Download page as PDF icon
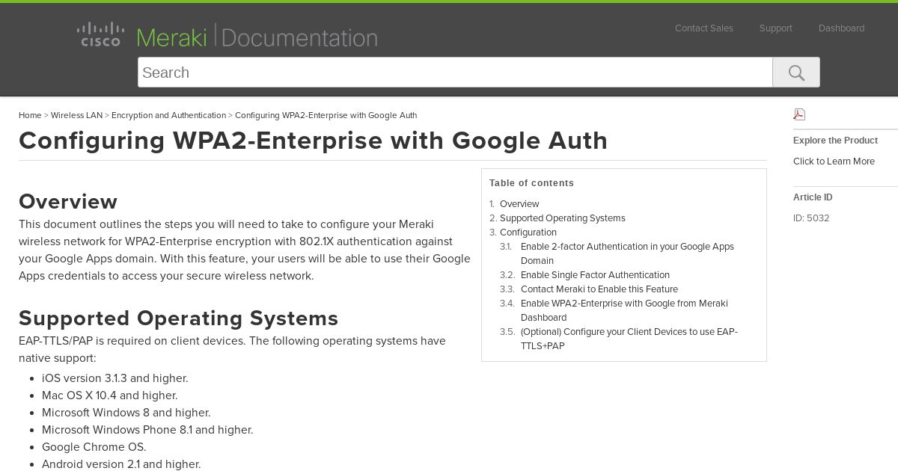 (x=799, y=114)
